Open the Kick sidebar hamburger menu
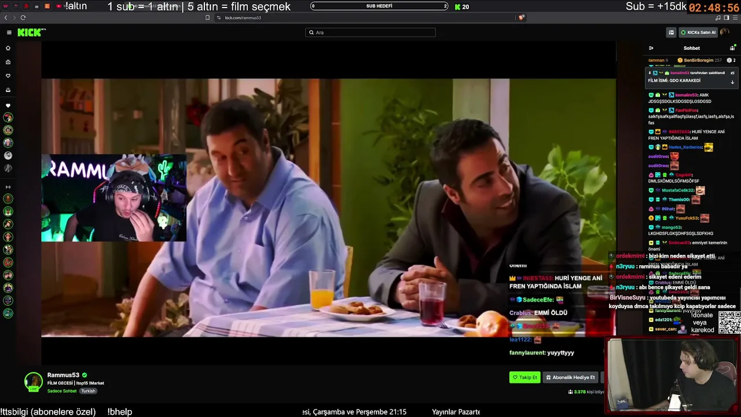 9,32
